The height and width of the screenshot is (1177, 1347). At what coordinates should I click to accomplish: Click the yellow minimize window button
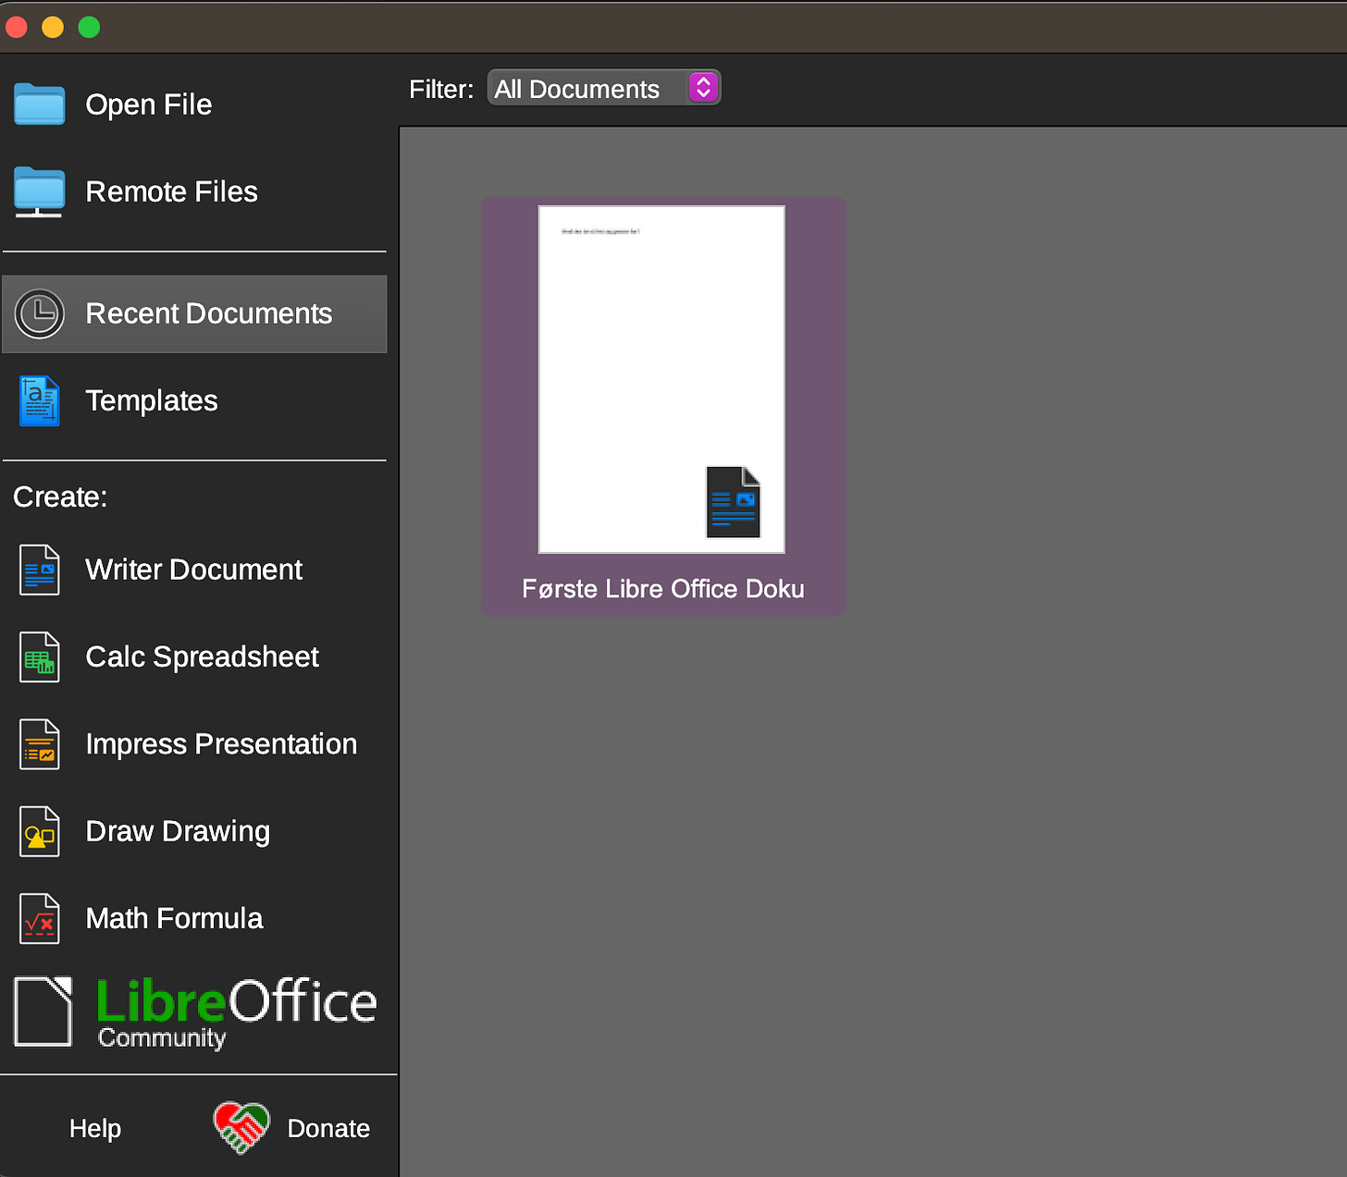pyautogui.click(x=53, y=27)
